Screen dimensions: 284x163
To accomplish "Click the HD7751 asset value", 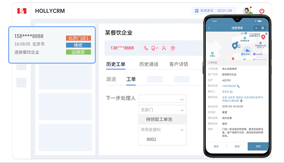I will click(226, 80).
